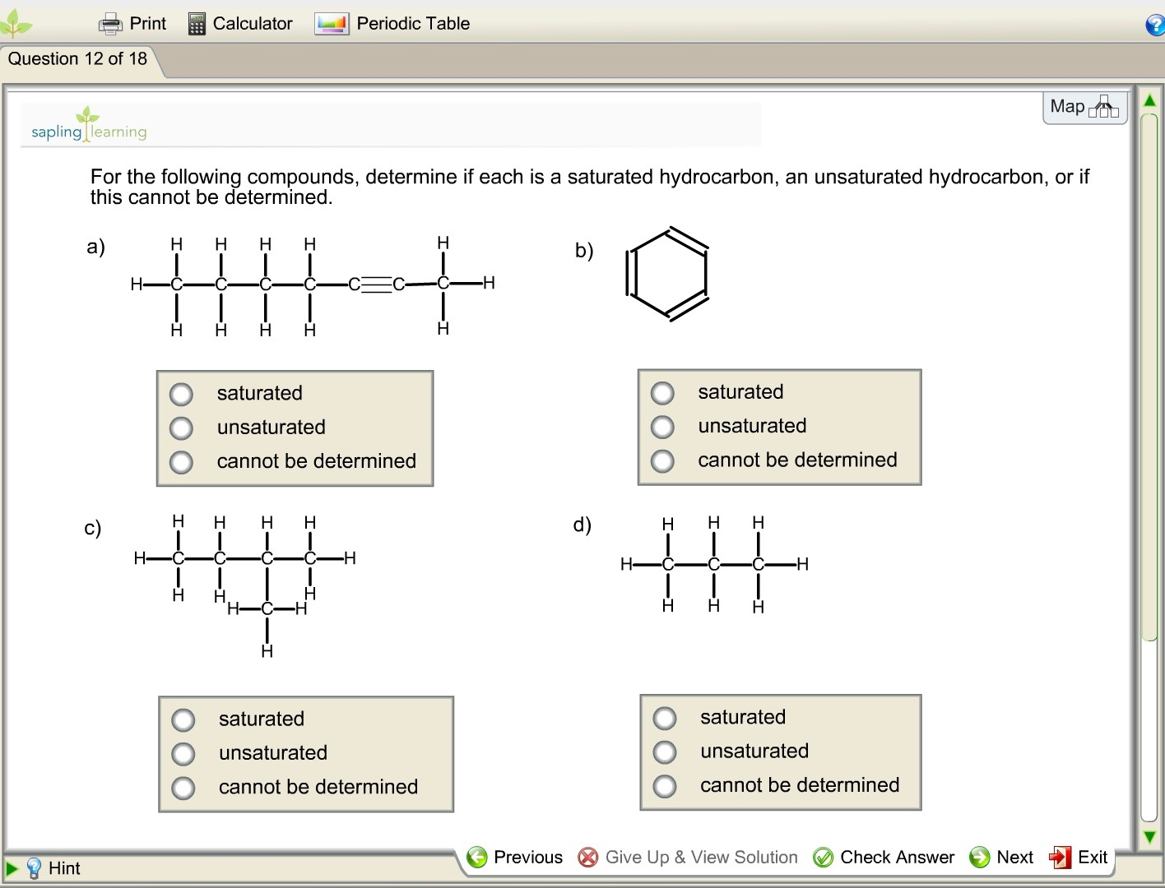Expand the Hint section with the triangle
The height and width of the screenshot is (888, 1165).
(x=12, y=868)
